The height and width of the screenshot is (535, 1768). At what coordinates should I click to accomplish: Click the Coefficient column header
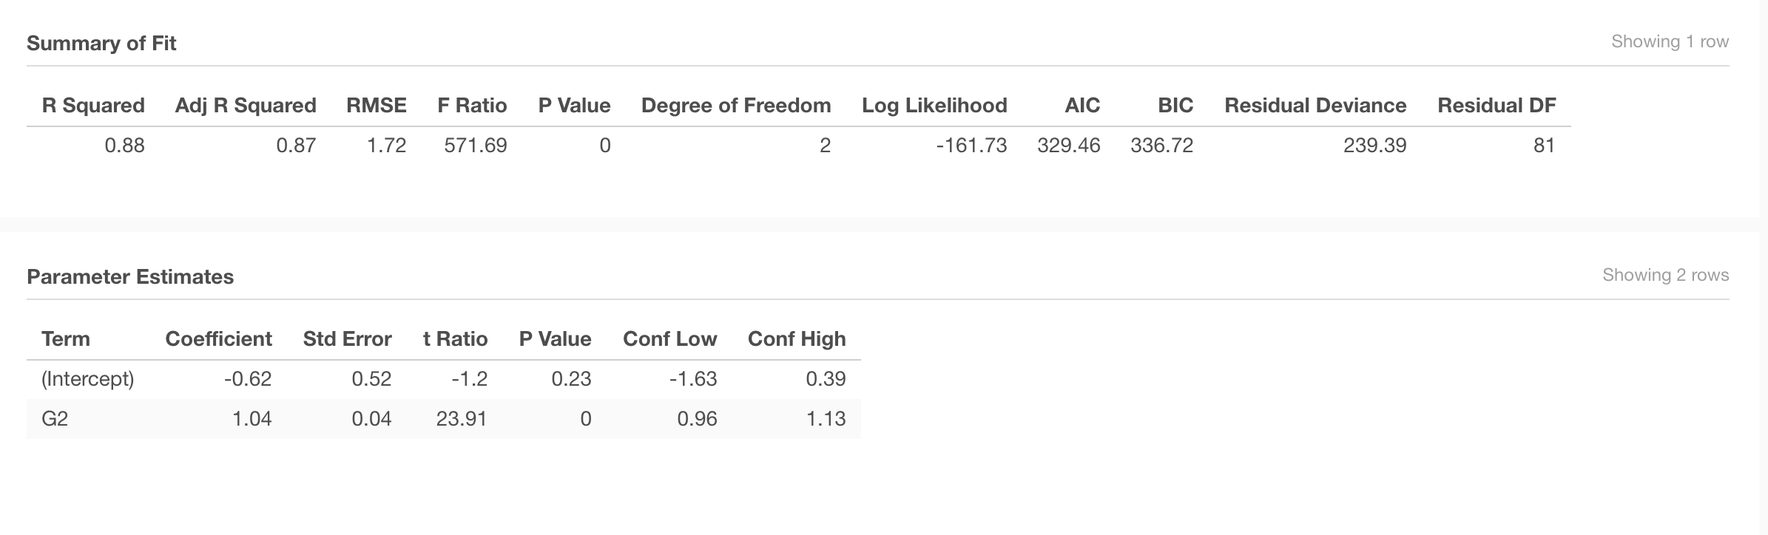[x=218, y=339]
